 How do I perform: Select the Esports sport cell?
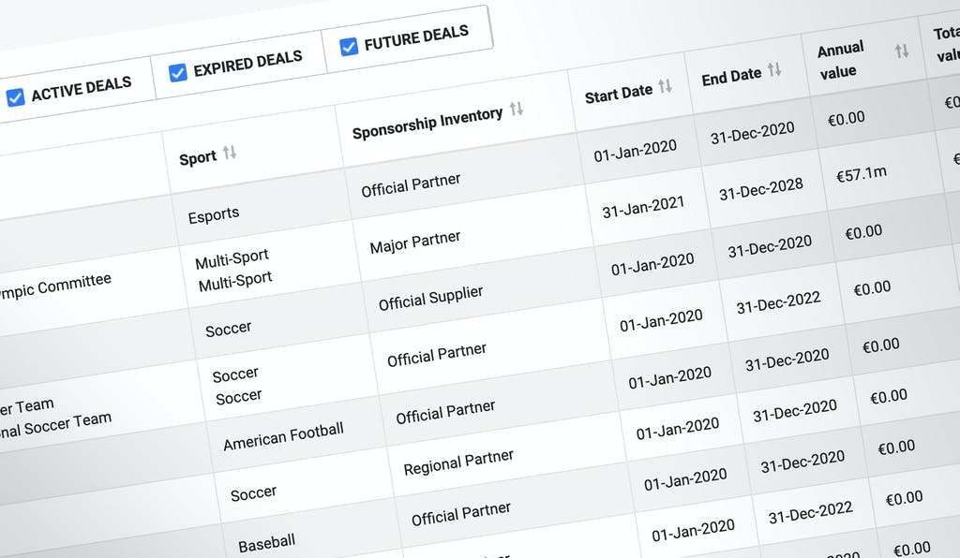pos(214,214)
